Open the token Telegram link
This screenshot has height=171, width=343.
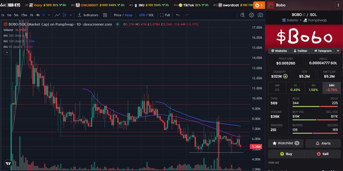(323, 51)
